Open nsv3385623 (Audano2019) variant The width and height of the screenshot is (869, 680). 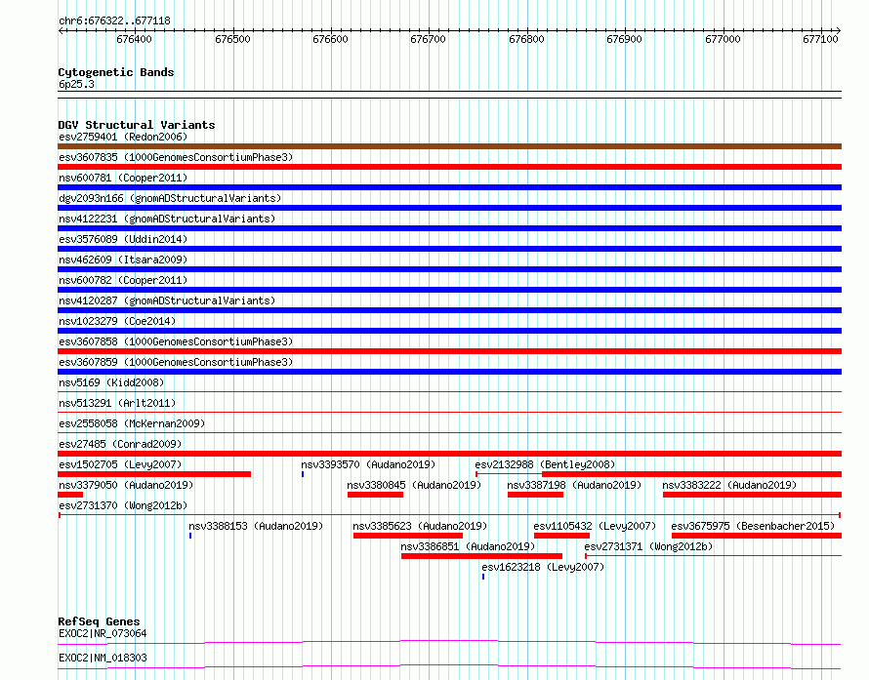420,526
